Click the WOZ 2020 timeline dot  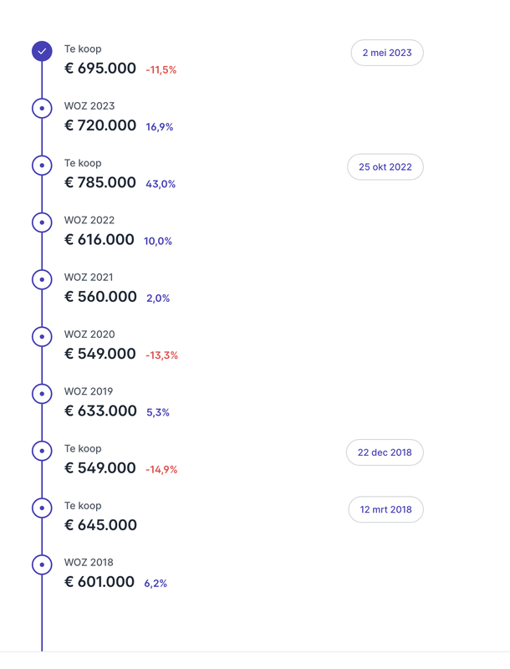[42, 336]
